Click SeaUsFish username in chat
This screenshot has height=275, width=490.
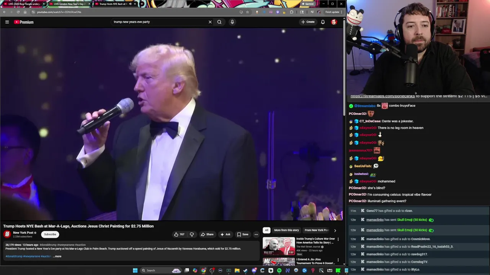[x=363, y=166]
